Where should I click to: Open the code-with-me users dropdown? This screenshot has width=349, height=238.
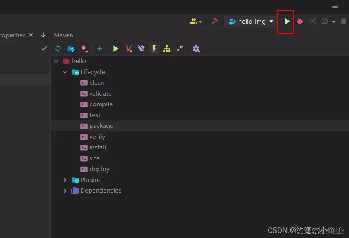[x=196, y=21]
